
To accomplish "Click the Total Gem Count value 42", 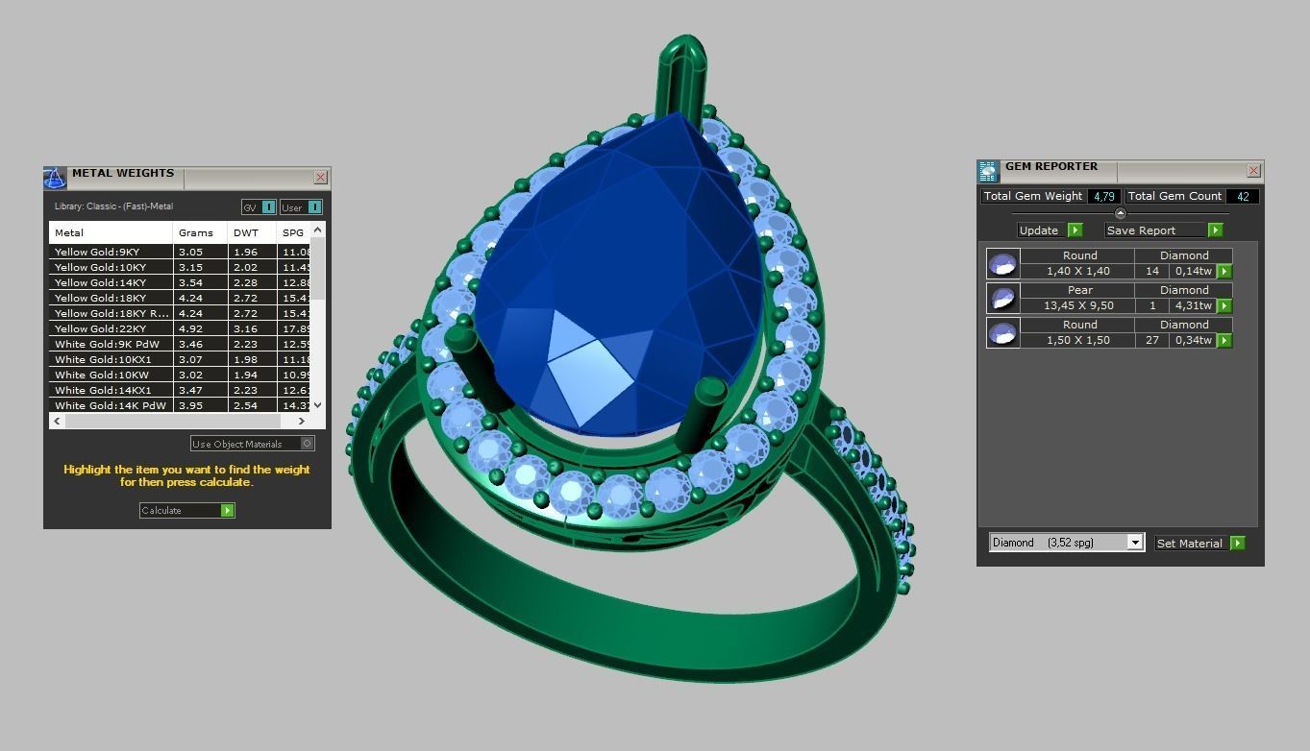I will pyautogui.click(x=1243, y=196).
